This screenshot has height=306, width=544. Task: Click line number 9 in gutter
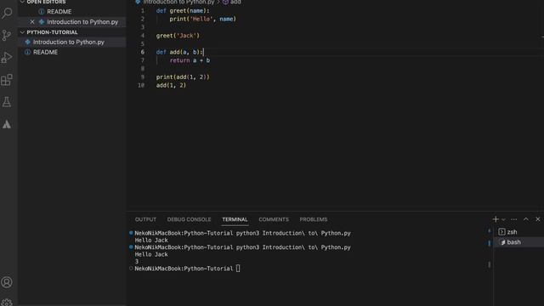(x=142, y=77)
